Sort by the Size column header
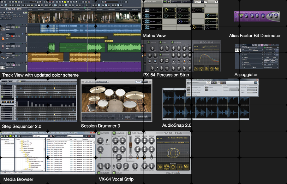Viewport: 287px width, 184px height. pos(71,139)
